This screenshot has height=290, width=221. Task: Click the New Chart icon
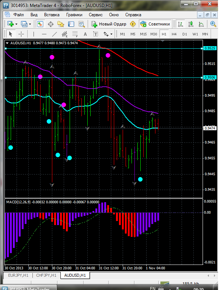click(x=10, y=24)
